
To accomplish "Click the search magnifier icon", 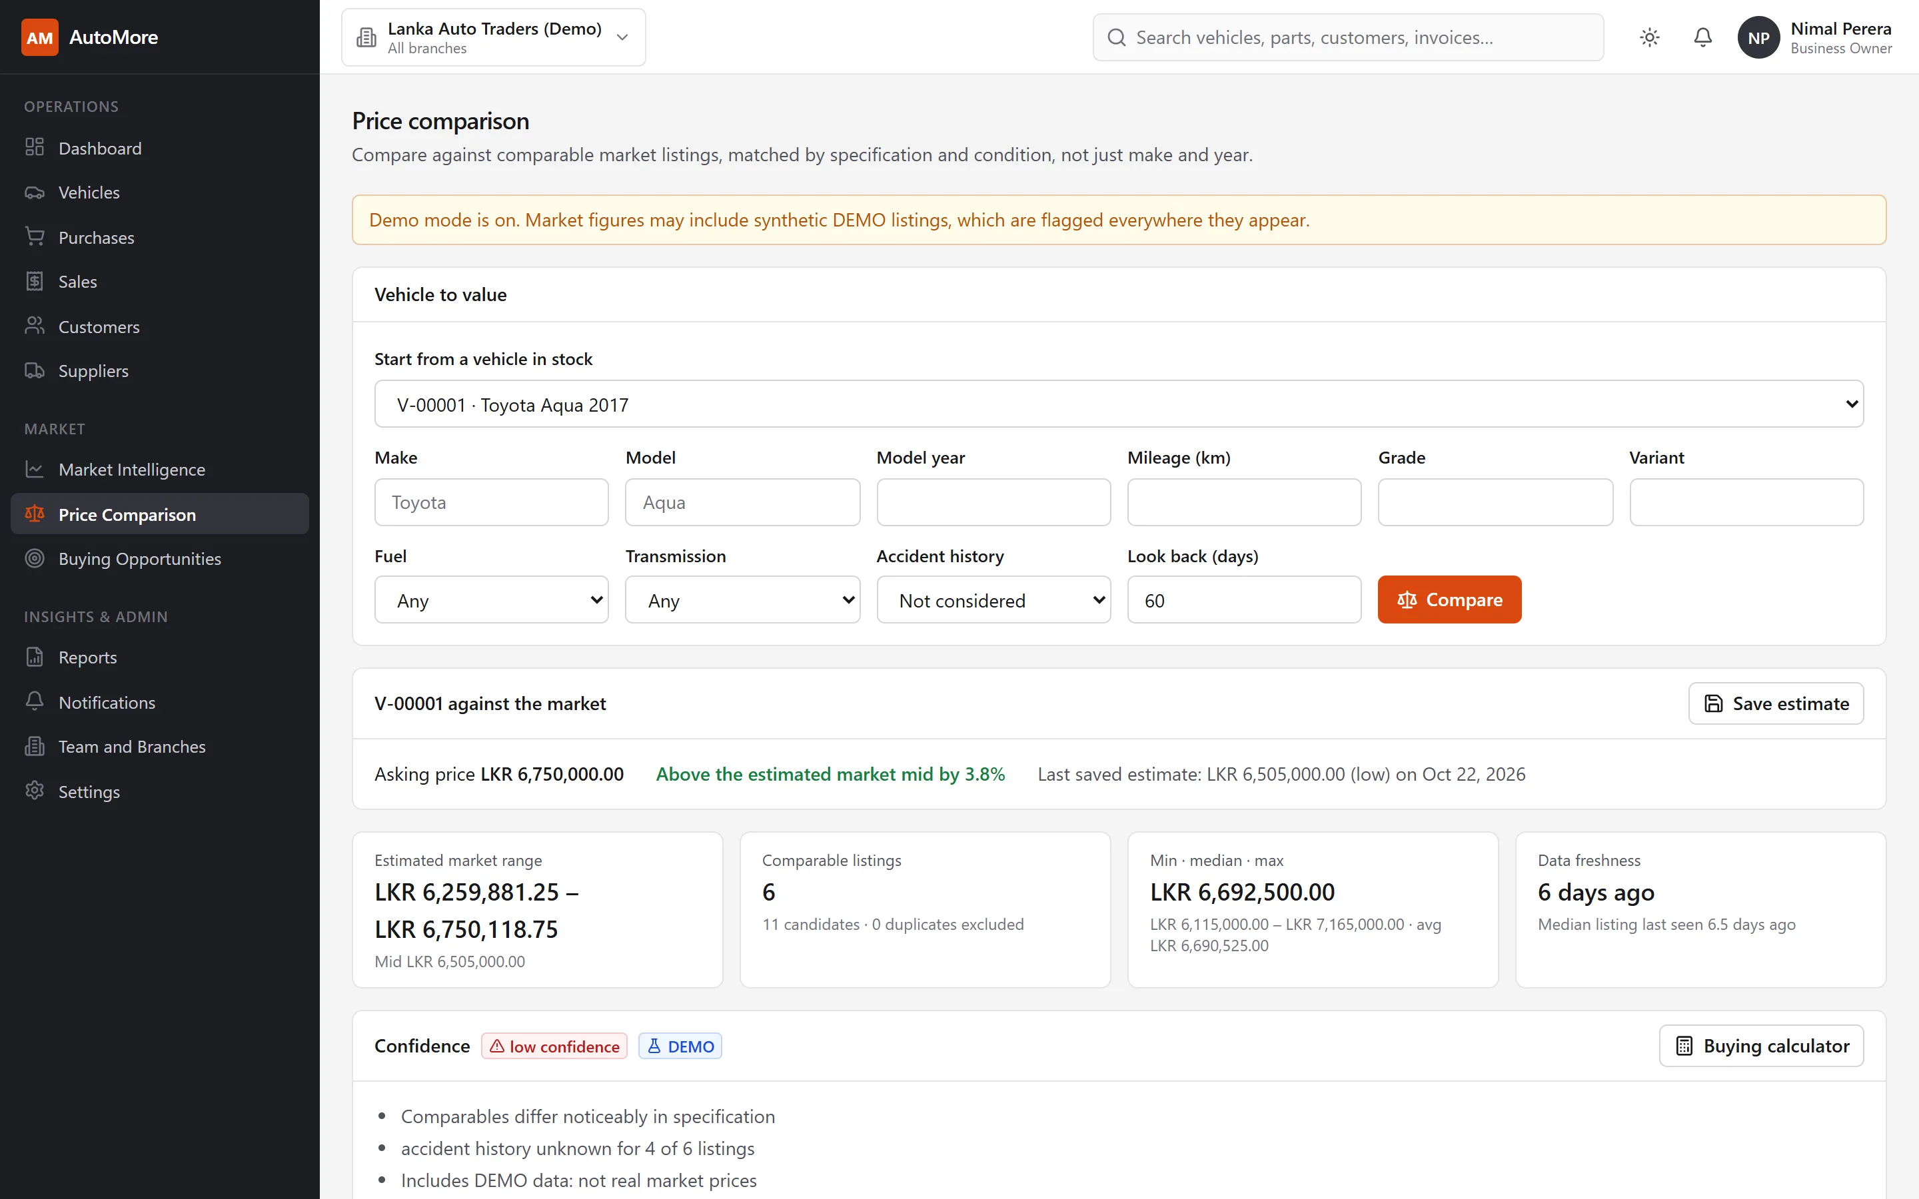I will [1117, 37].
